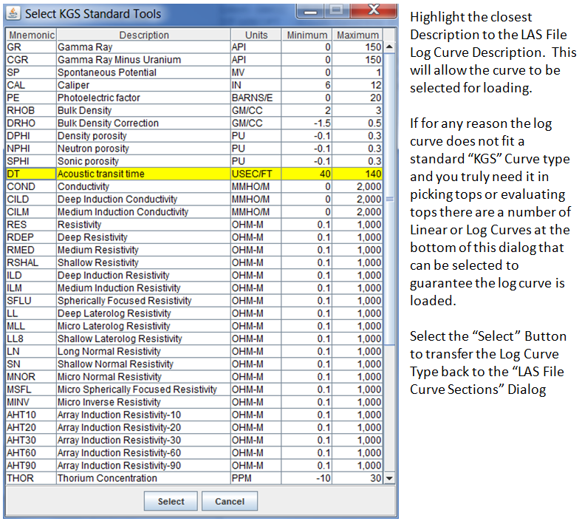The height and width of the screenshot is (524, 582).
Task: Click the Cancel button
Action: point(230,501)
